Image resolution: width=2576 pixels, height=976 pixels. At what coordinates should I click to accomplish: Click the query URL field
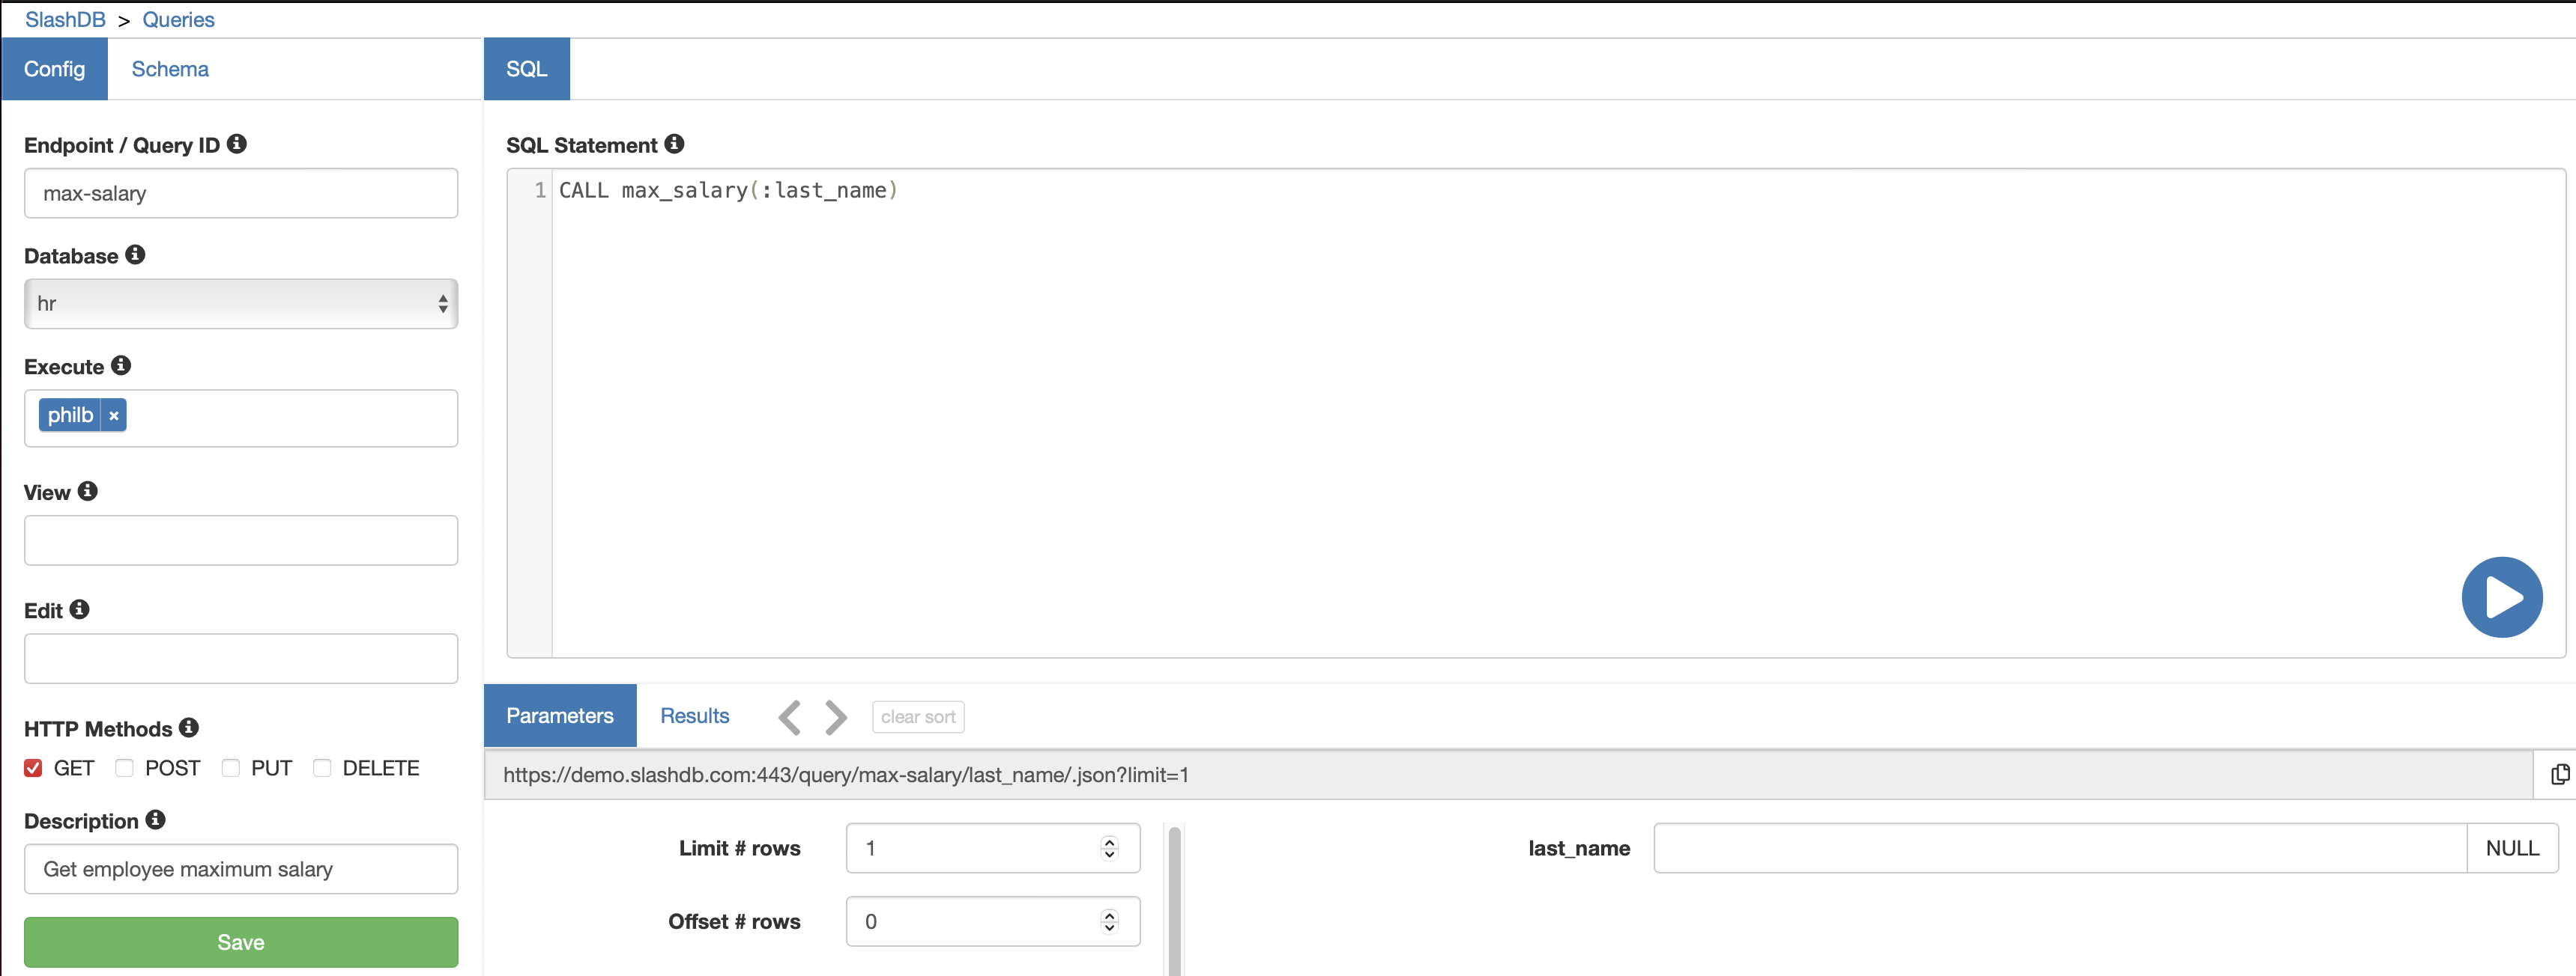(1509, 774)
